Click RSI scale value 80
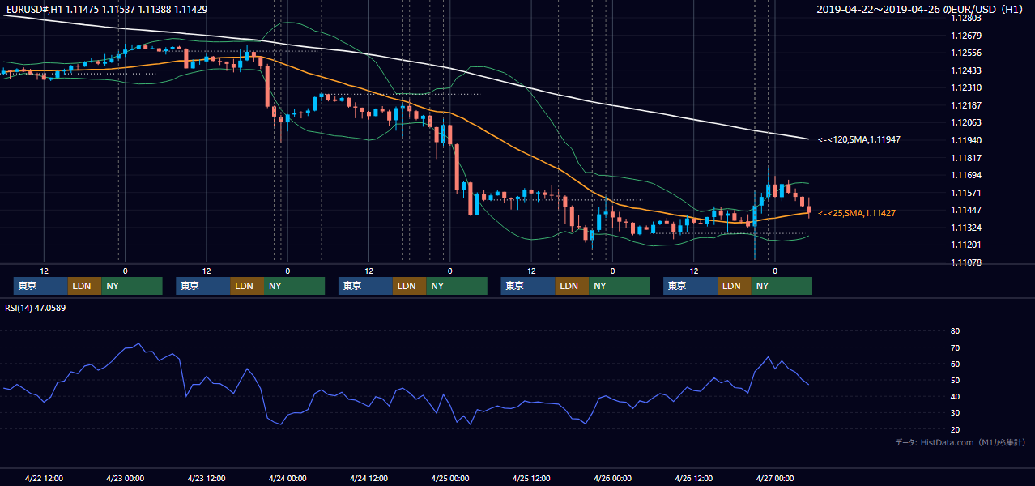This screenshot has height=486, width=1035. tap(955, 331)
